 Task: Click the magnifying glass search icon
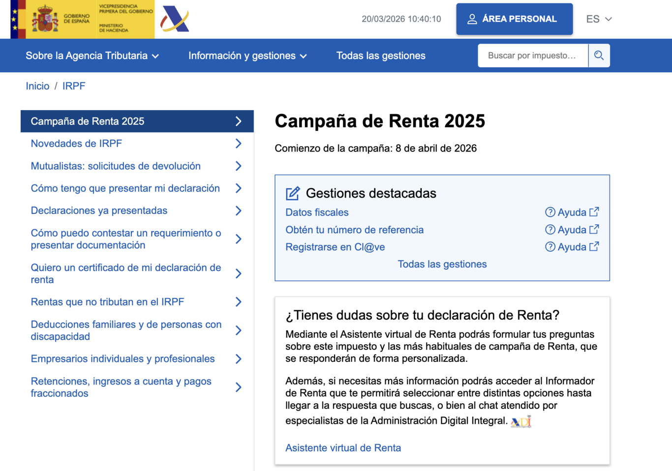pos(599,56)
